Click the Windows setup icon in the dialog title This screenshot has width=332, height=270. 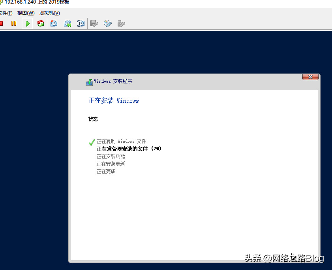(x=89, y=82)
